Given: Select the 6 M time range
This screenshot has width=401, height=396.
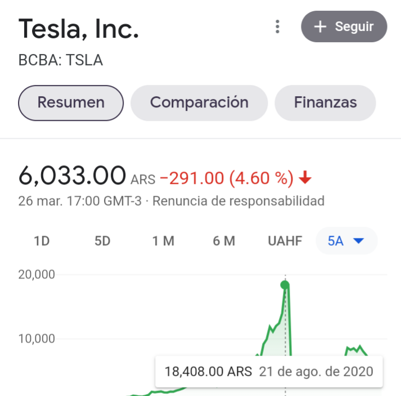Looking at the screenshot, I should pyautogui.click(x=224, y=241).
